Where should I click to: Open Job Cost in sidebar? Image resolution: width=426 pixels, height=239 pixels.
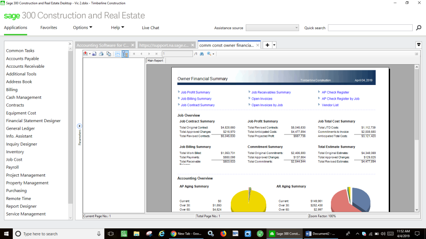[x=14, y=160]
